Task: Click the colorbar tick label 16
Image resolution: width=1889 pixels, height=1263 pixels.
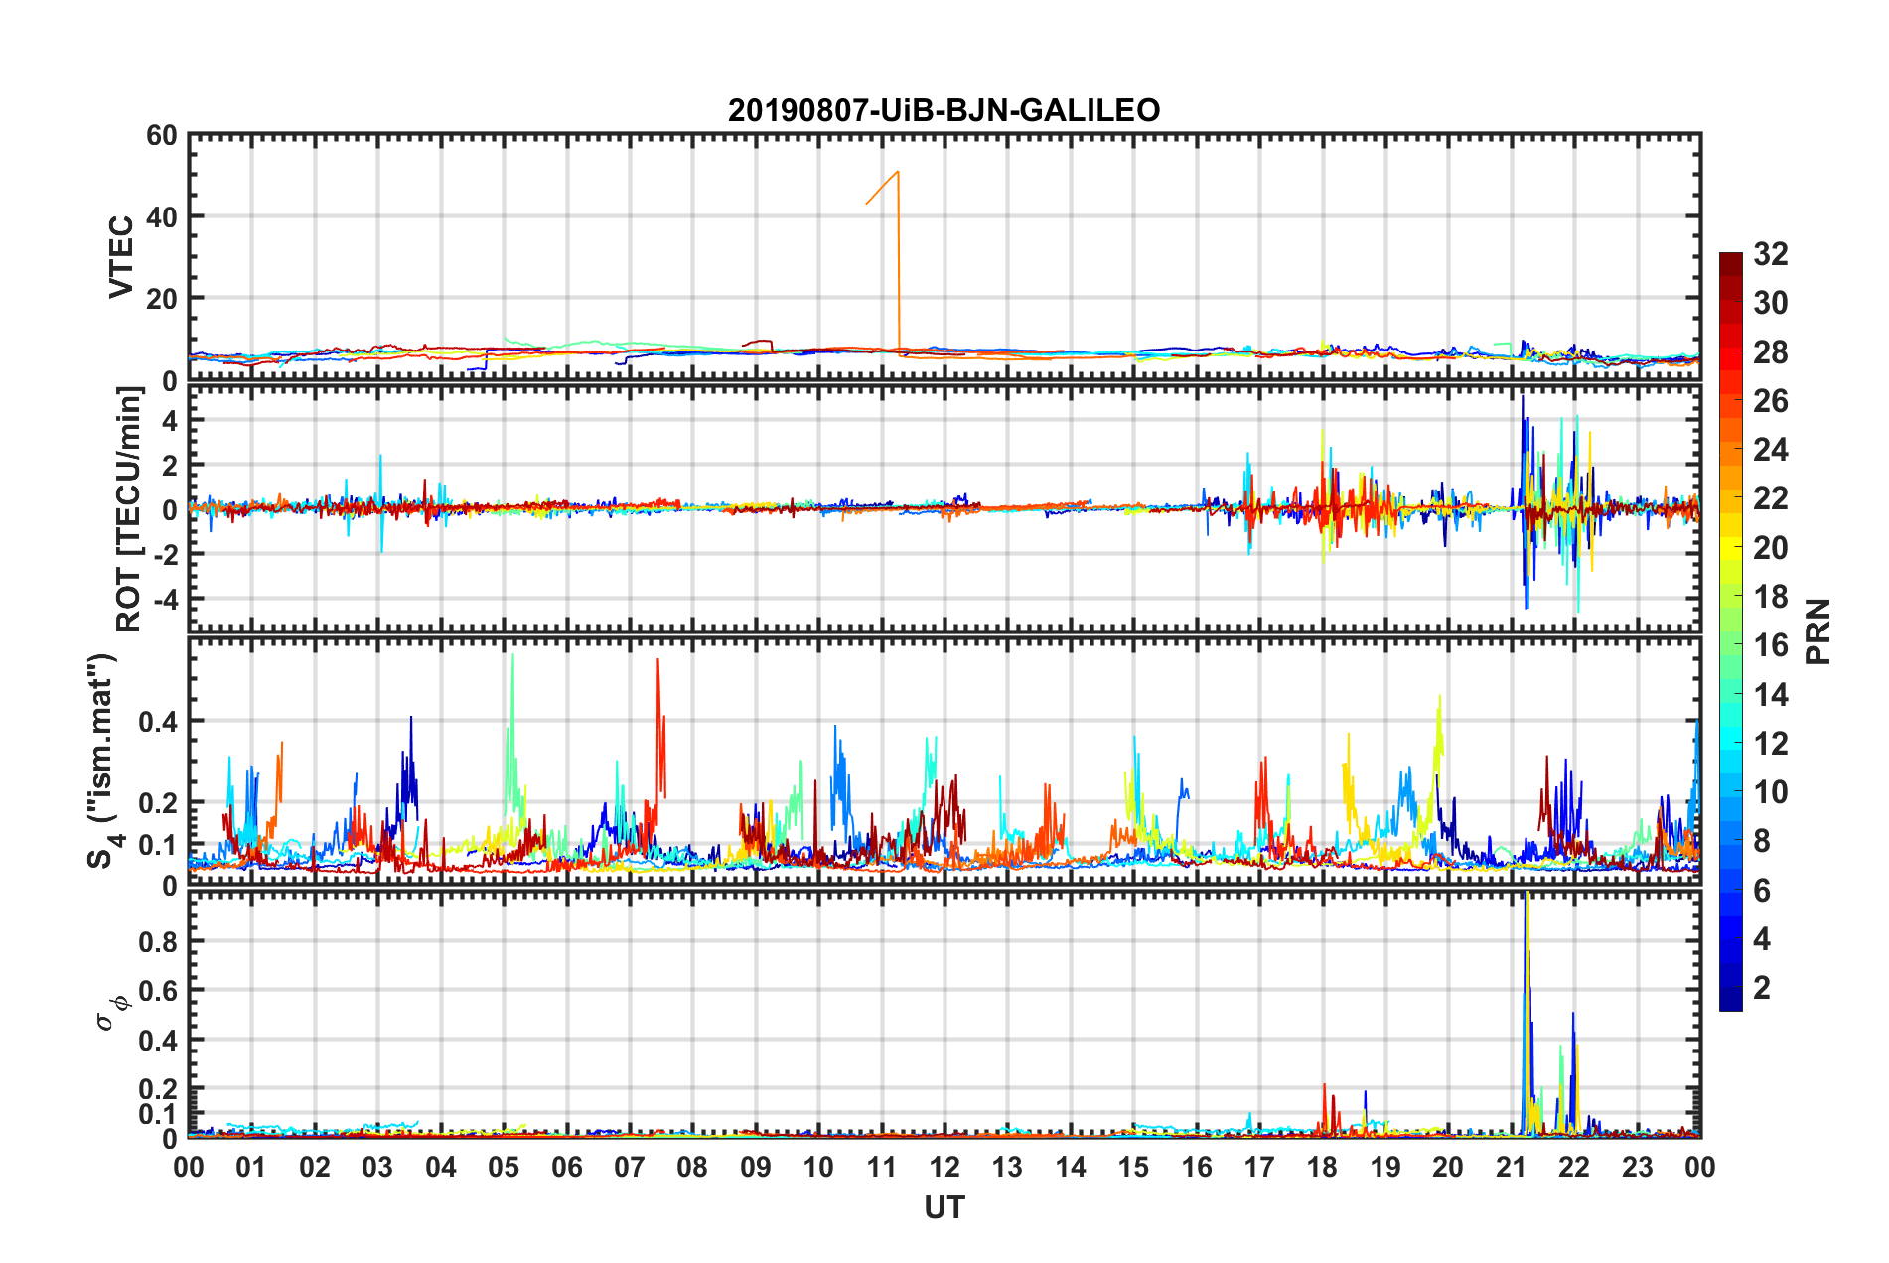Action: [1770, 645]
